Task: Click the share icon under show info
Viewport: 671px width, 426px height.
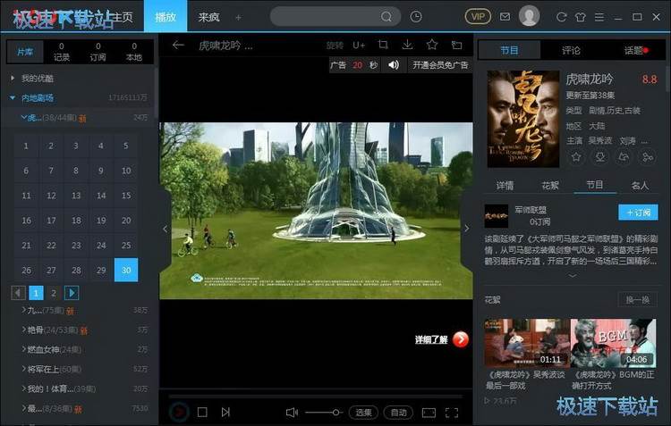Action: coord(648,157)
